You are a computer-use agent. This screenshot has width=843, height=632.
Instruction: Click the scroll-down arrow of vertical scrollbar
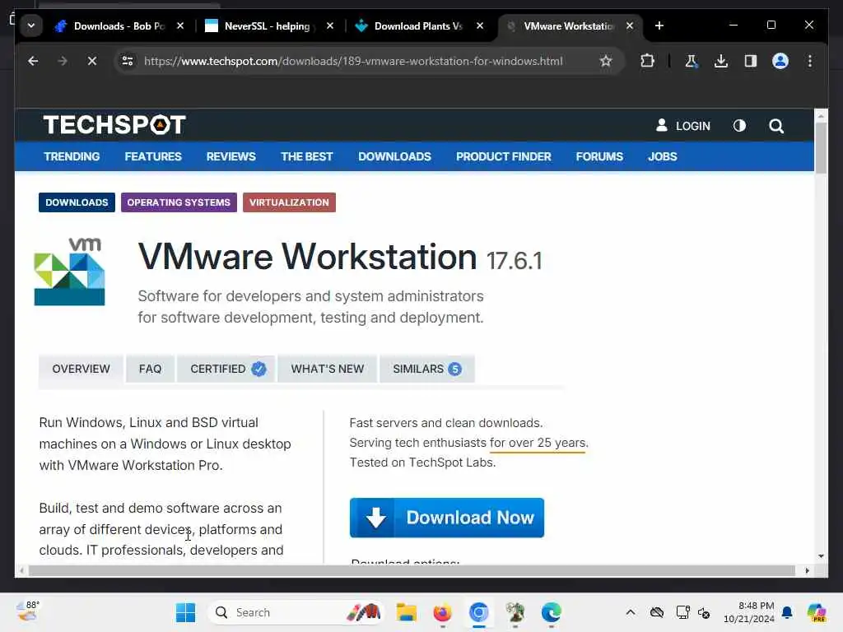point(821,556)
